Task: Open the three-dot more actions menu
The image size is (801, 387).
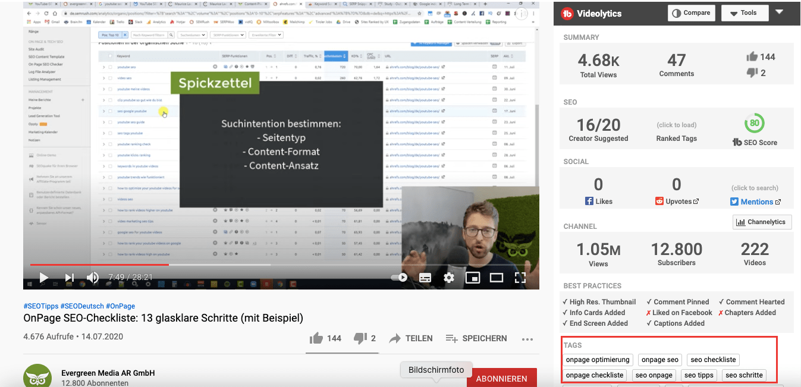Action: 527,339
